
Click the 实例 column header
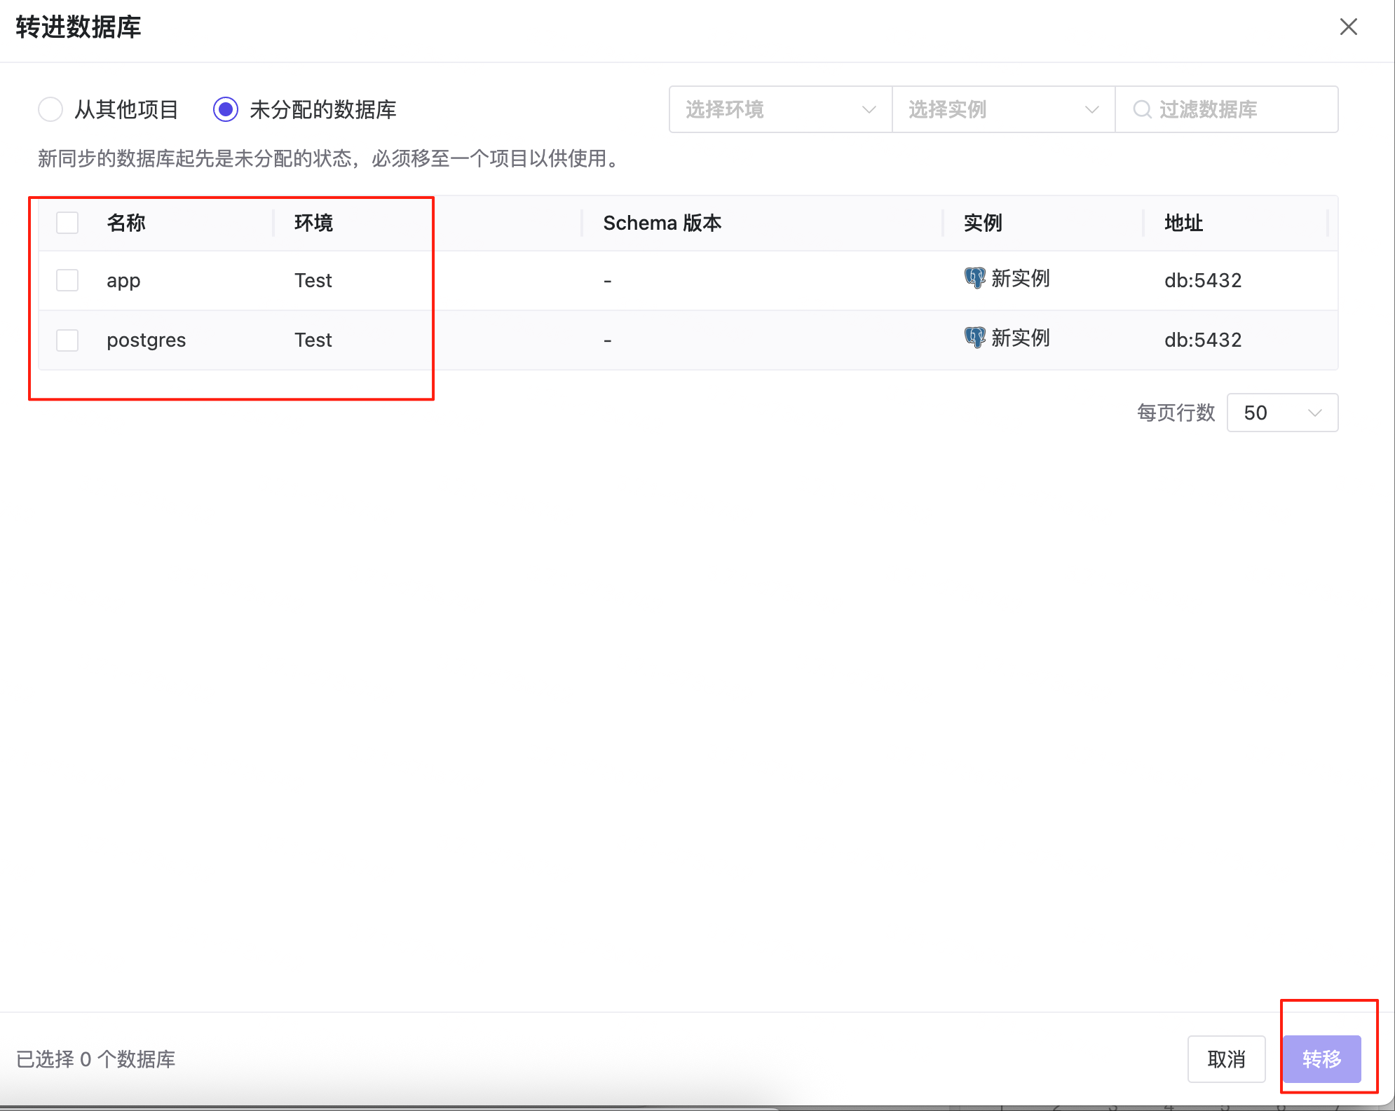(983, 223)
